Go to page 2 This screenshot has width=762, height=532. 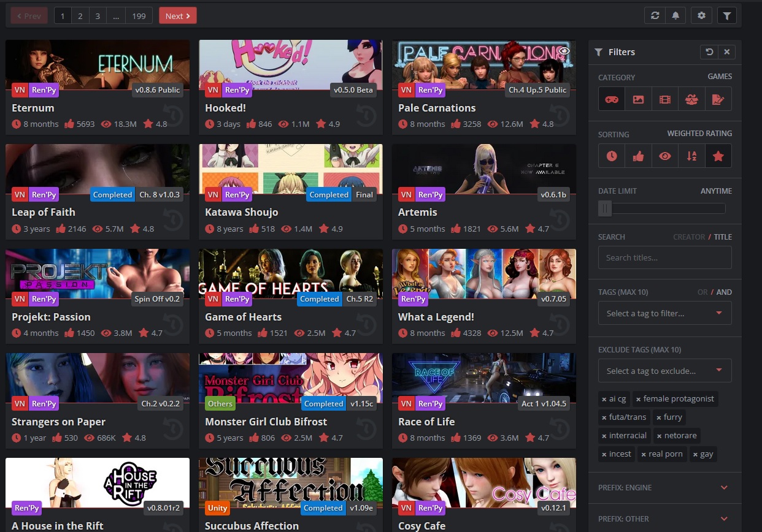(x=80, y=16)
